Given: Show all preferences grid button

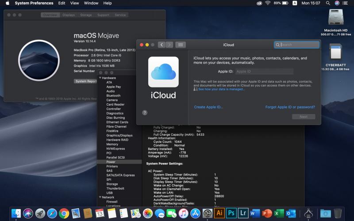Looking at the screenshot, I should (x=181, y=45).
